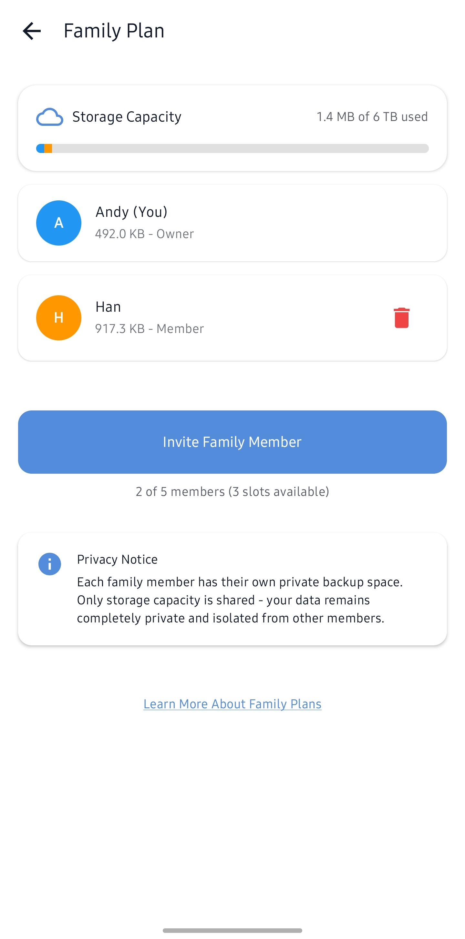Click the cloud storage icon
Screen dimensions: 465x939
pyautogui.click(x=50, y=117)
